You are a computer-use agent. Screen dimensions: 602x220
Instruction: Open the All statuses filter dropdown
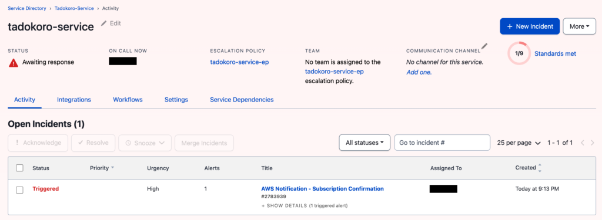tap(364, 143)
